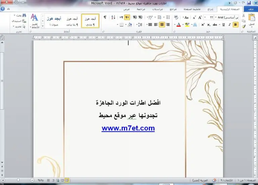Switch to تخطيط الصفحة (Page Layout) tab
Viewport: 258px width, 185px height.
coord(192,9)
